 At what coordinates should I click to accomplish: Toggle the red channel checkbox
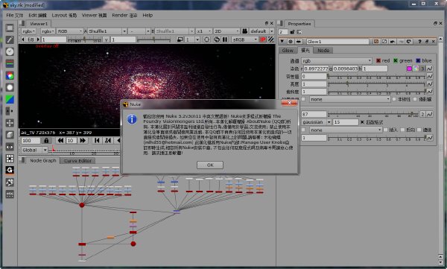(x=378, y=60)
